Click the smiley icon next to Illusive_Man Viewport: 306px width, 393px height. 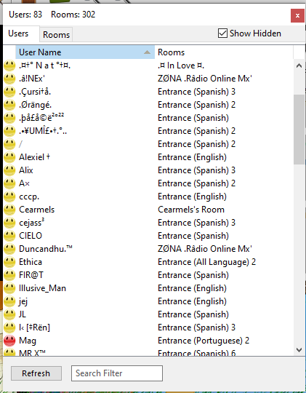pos(9,288)
